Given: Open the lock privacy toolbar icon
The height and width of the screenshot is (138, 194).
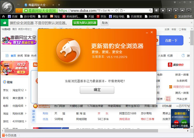Looking at the screenshot, I should pos(163,11).
